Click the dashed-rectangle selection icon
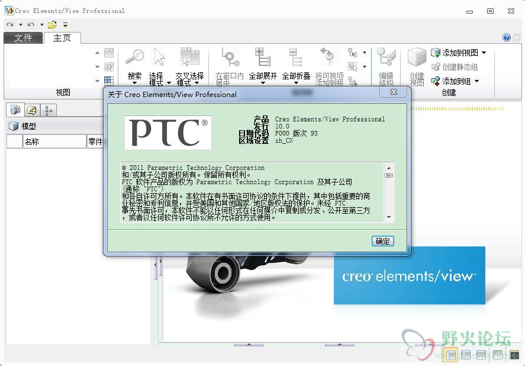Viewport: 525px width, 366px height. (x=353, y=67)
